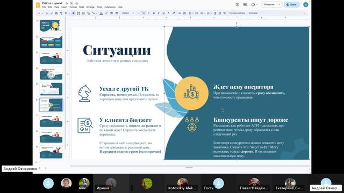This screenshot has height=193, width=344.
Task: Insert a text box
Action: (x=78, y=13)
